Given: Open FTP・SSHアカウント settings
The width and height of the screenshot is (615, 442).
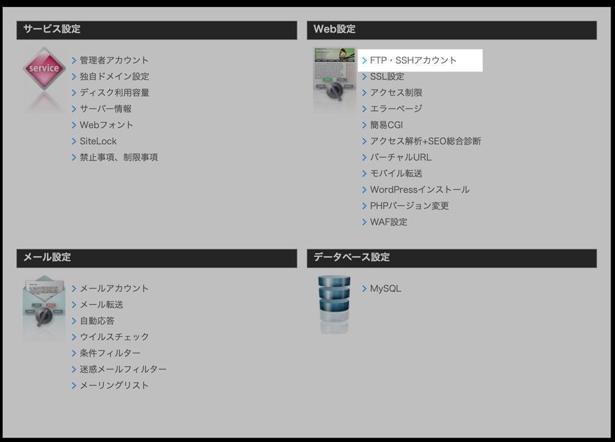Looking at the screenshot, I should click(413, 60).
